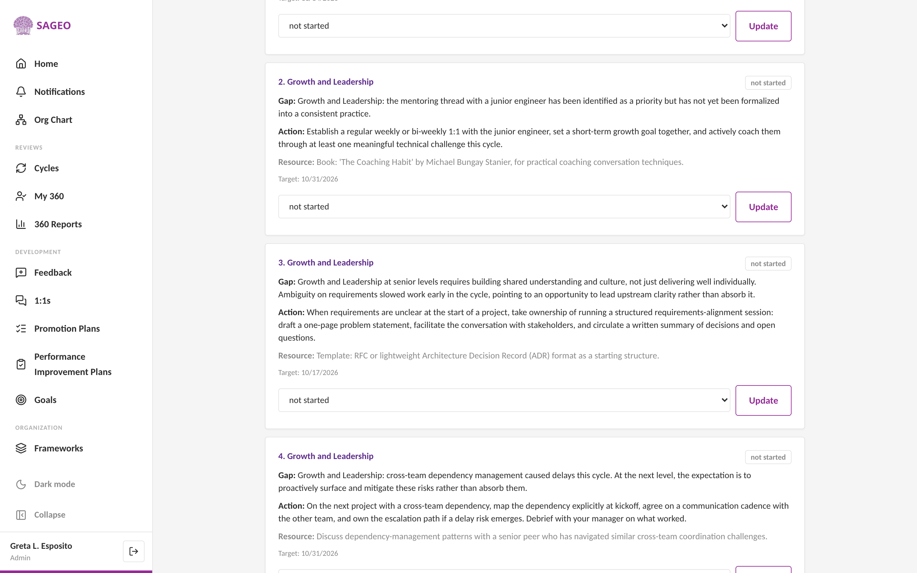Switch to Frameworks page
Viewport: 917px width, 573px height.
point(59,448)
